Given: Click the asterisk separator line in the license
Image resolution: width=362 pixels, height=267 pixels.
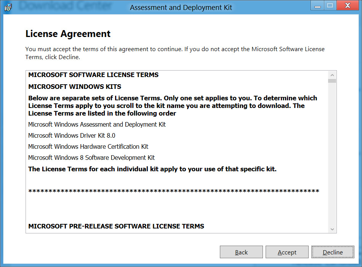Looking at the screenshot, I should coord(174,191).
